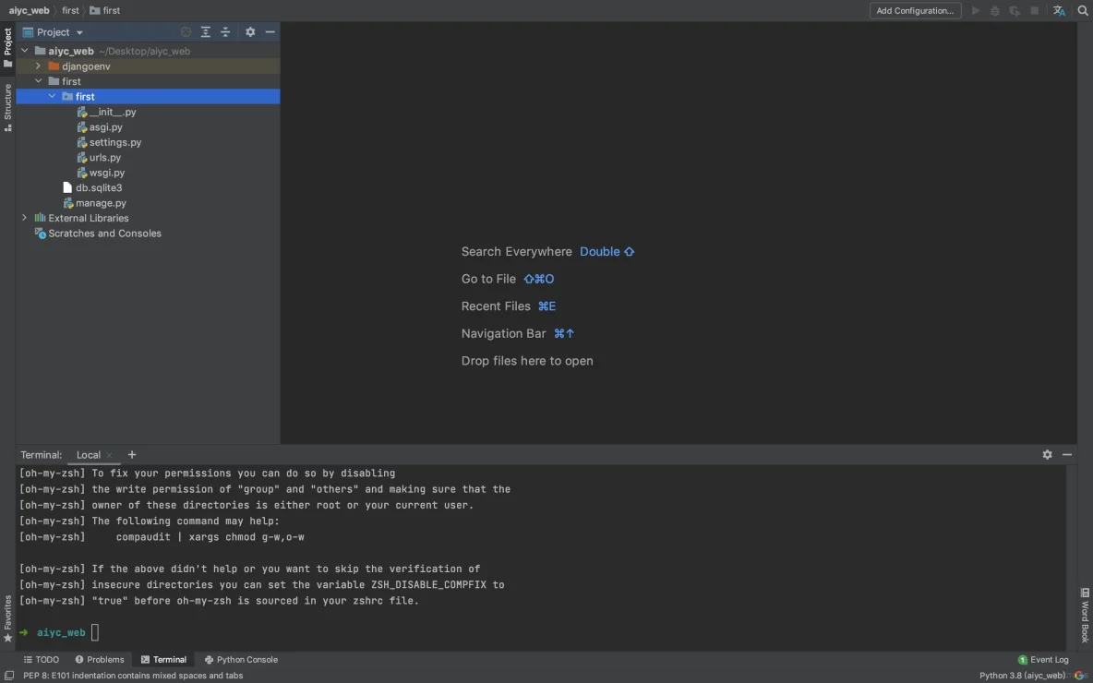Open Project panel gear options
The height and width of the screenshot is (683, 1093).
point(250,32)
